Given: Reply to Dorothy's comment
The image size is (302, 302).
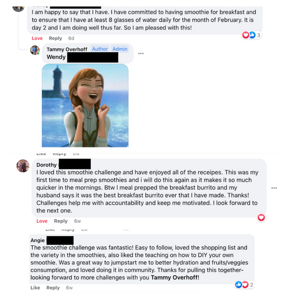Looking at the screenshot, I should pos(61,221).
